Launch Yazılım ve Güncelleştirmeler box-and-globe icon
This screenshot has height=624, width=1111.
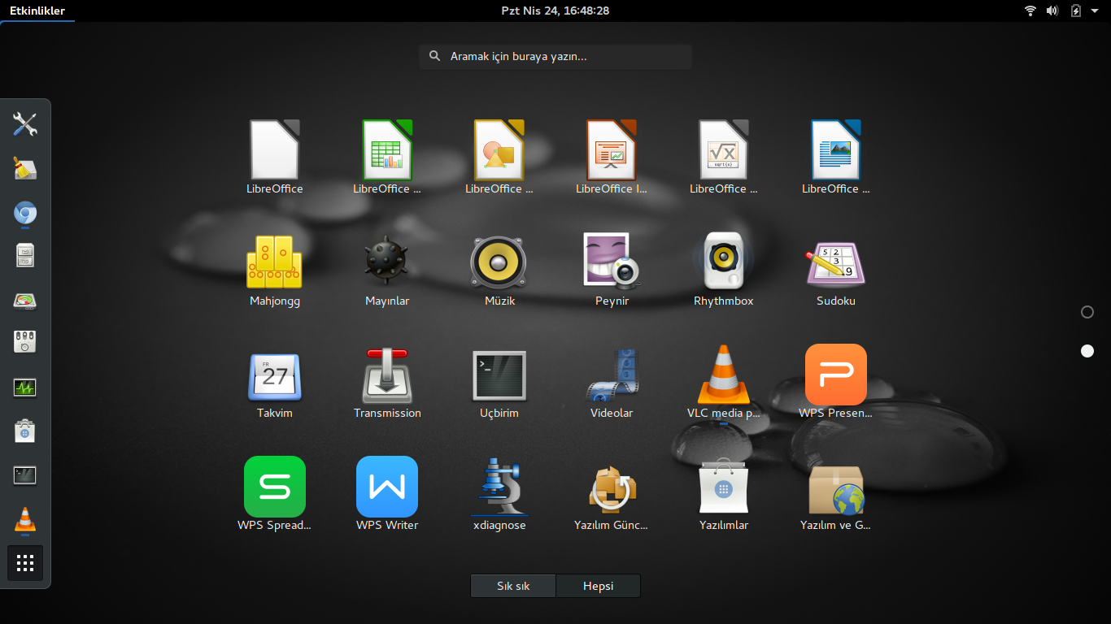(836, 489)
